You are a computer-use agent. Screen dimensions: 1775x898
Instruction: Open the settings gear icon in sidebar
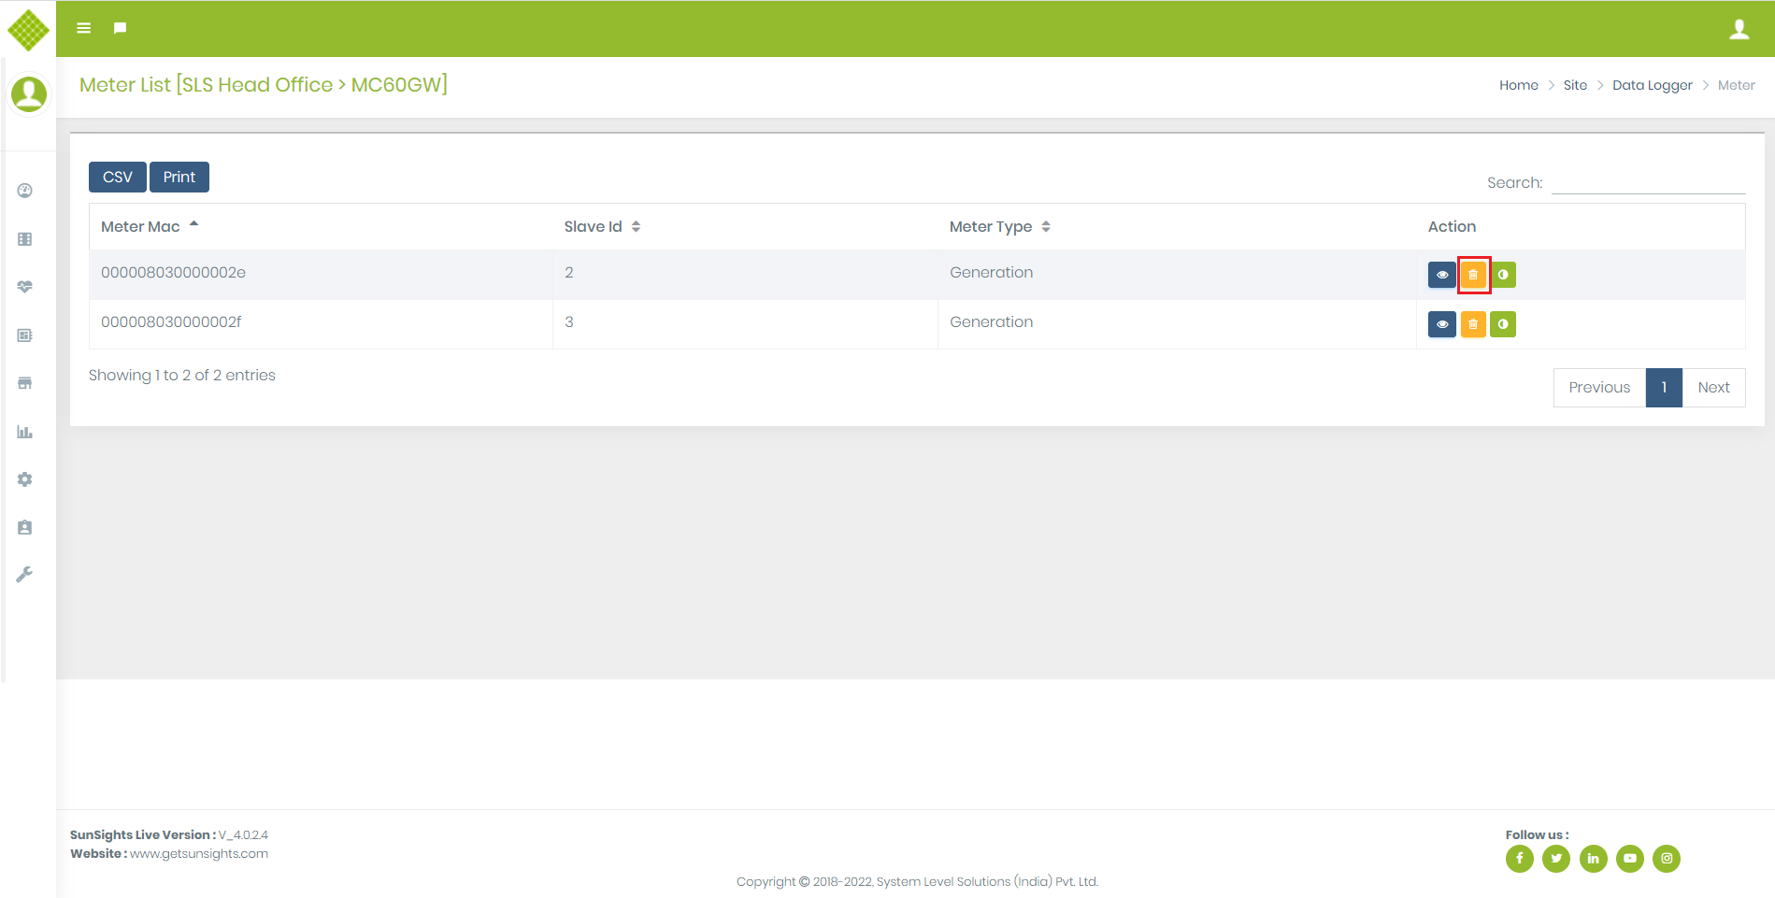tap(25, 479)
